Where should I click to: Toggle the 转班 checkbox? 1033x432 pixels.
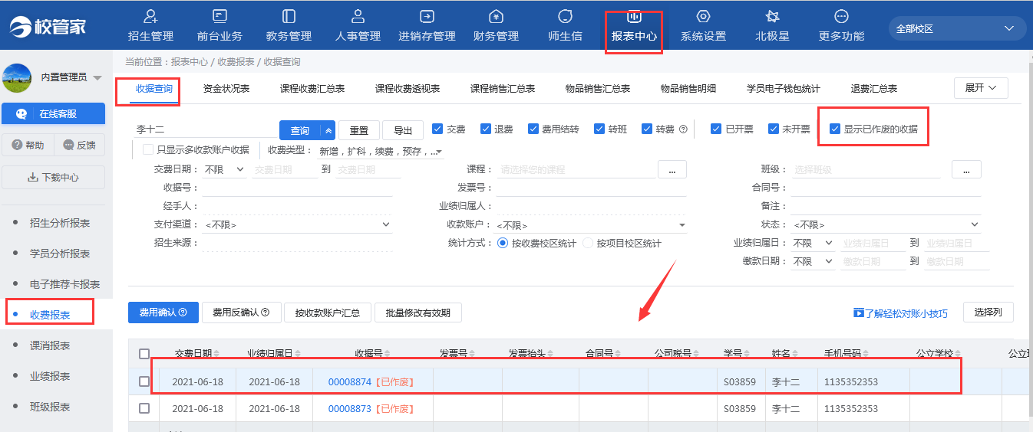click(599, 129)
